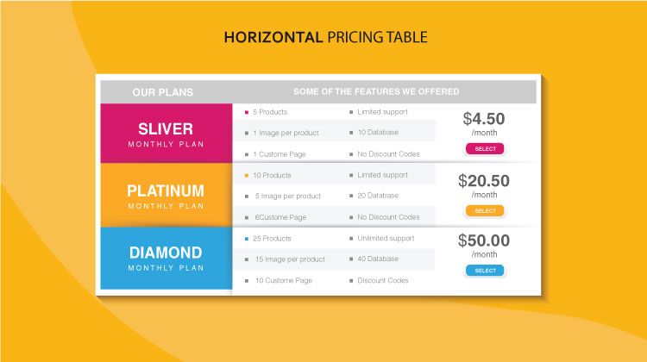Click the 20 Database feature text
This screenshot has height=362, width=647.
(x=378, y=196)
